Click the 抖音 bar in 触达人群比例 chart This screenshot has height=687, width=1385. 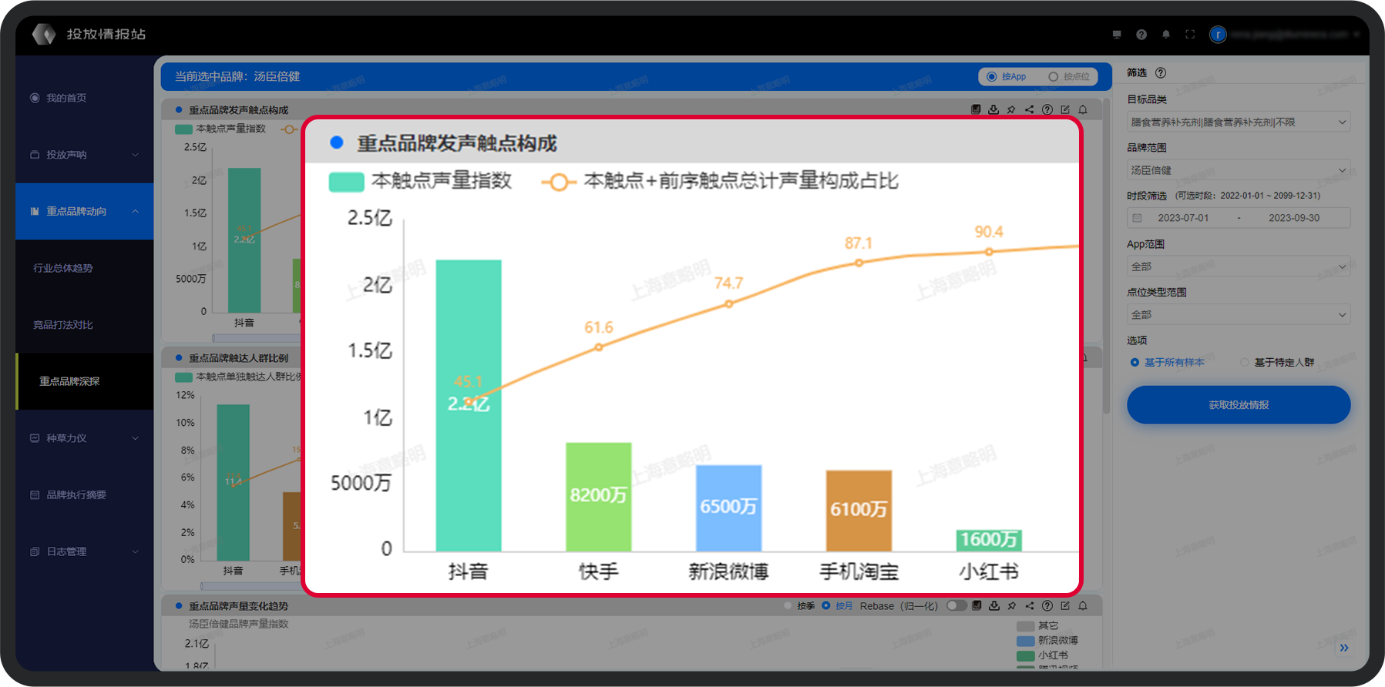click(233, 482)
